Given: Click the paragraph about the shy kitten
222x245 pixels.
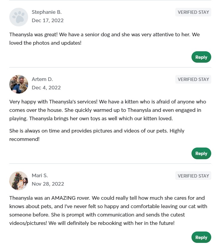Looking at the screenshot, I should [107, 110].
